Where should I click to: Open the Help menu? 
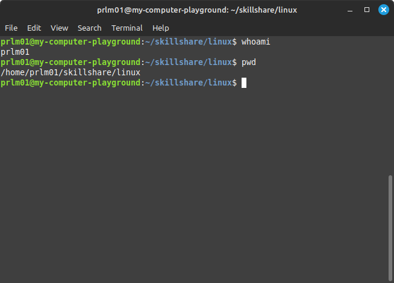pyautogui.click(x=161, y=28)
